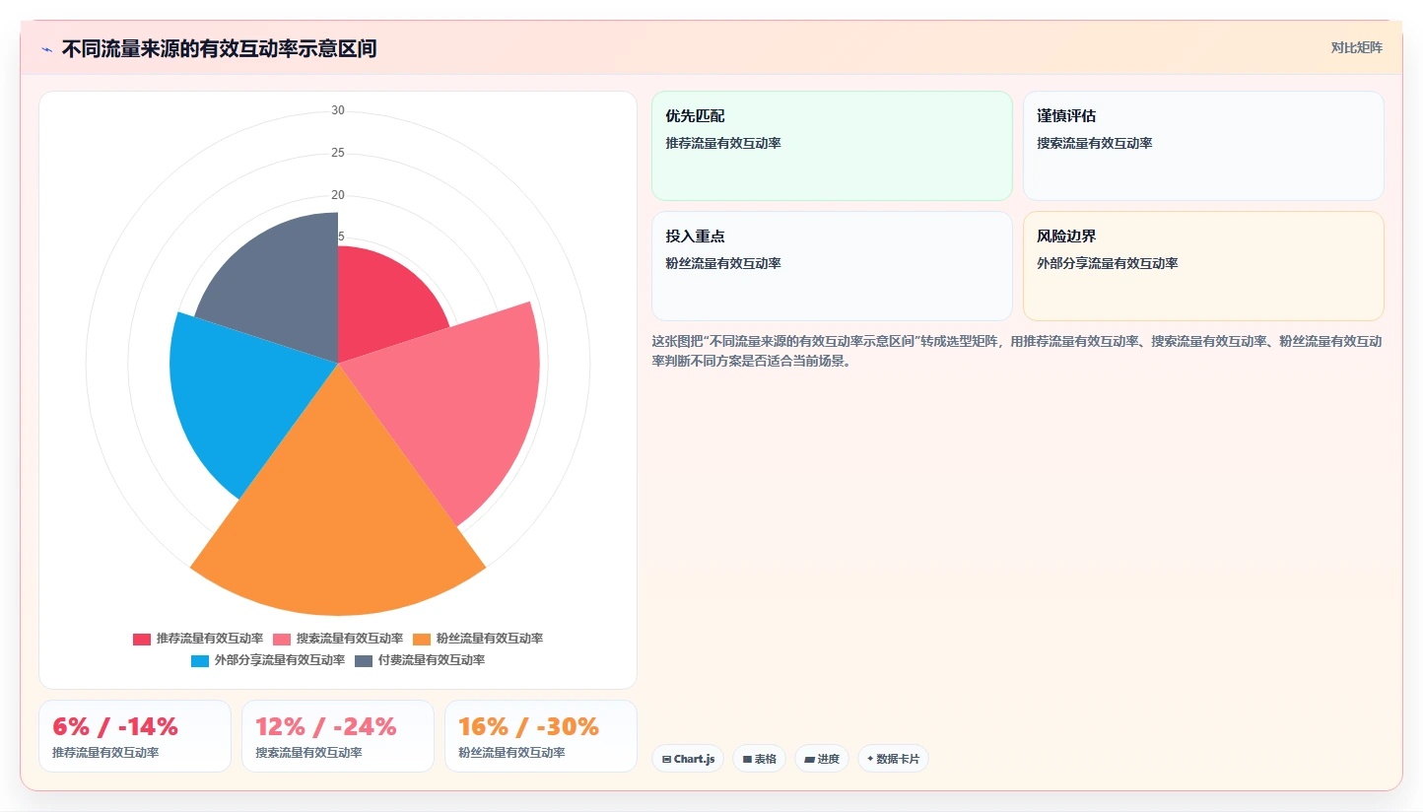Click the description paragraph starting 这张图把
1423x812 pixels.
click(x=1016, y=351)
